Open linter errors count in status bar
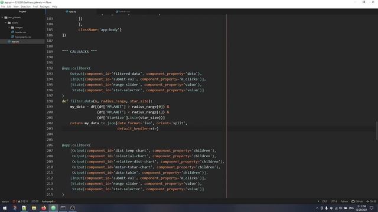 15,201
